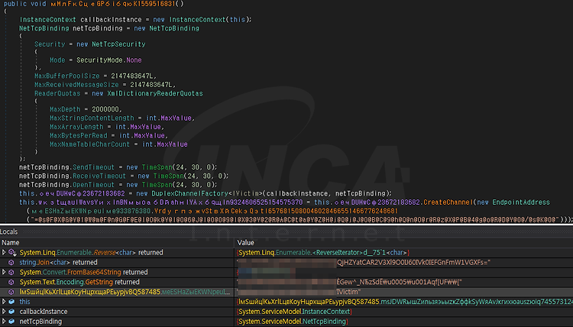Image resolution: width=573 pixels, height=327 pixels.
Task: Click 'MaxReceivedMessageSize' property
Action: (x=76, y=85)
